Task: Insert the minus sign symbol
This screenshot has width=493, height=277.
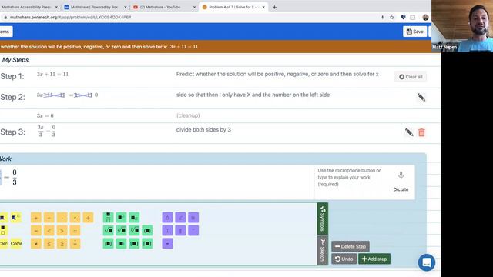Action: click(x=49, y=218)
